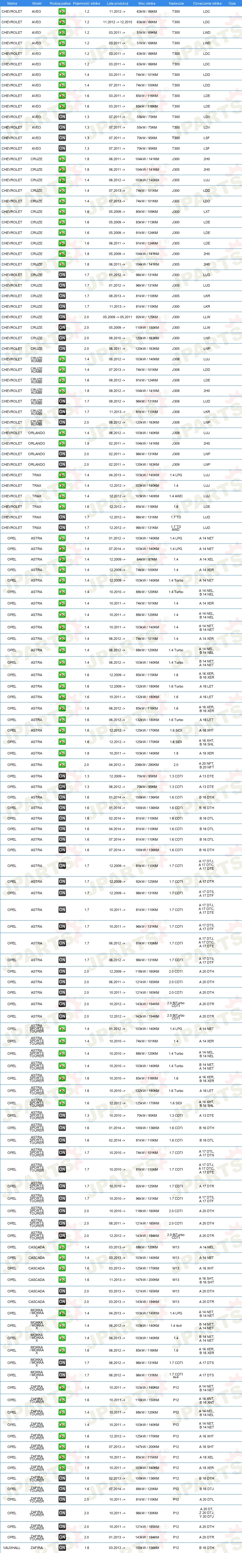Click petrol icon in Zafira Tourer 147kW / 200KM row

coord(62,1447)
